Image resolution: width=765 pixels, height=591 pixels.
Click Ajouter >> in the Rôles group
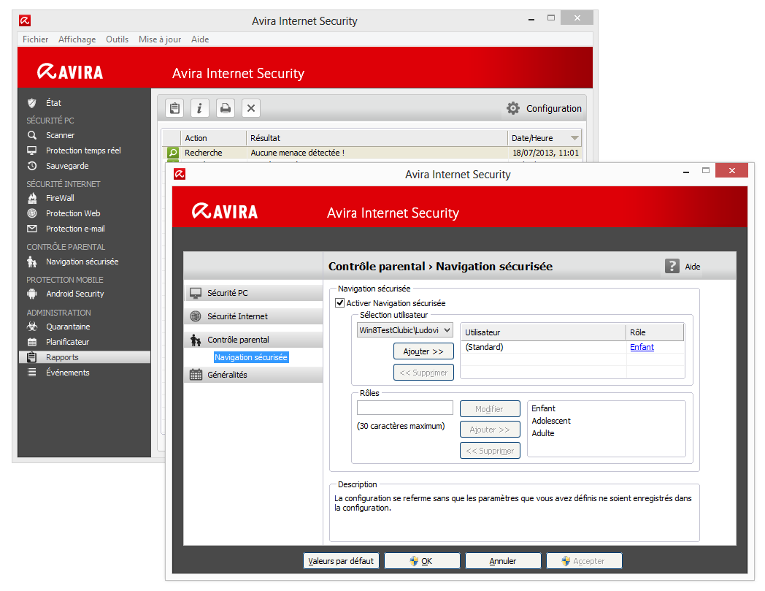click(x=490, y=430)
